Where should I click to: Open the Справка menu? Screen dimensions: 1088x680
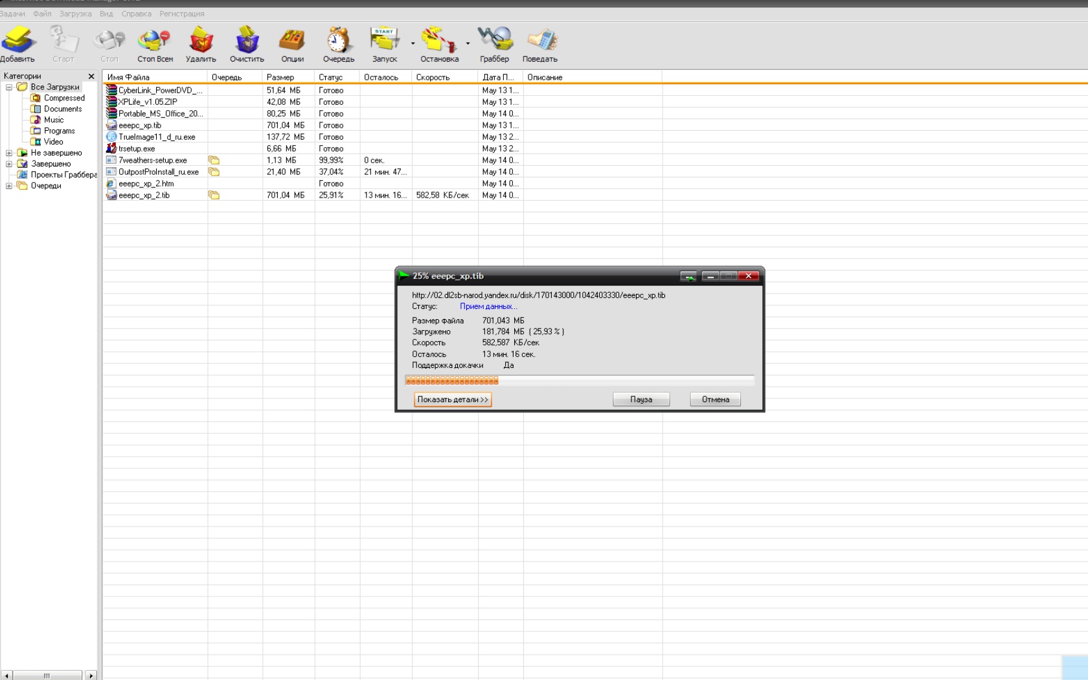[x=136, y=14]
